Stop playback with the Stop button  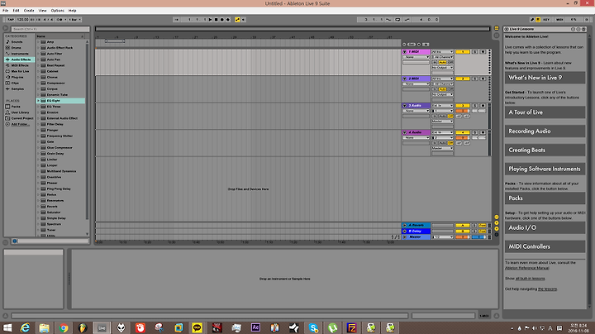click(x=216, y=20)
